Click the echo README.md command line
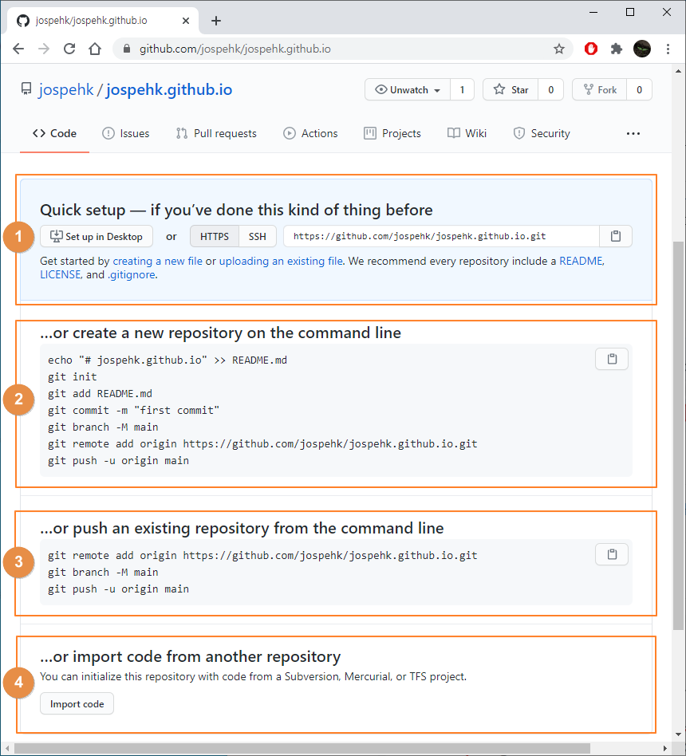The width and height of the screenshot is (686, 756). (x=168, y=360)
